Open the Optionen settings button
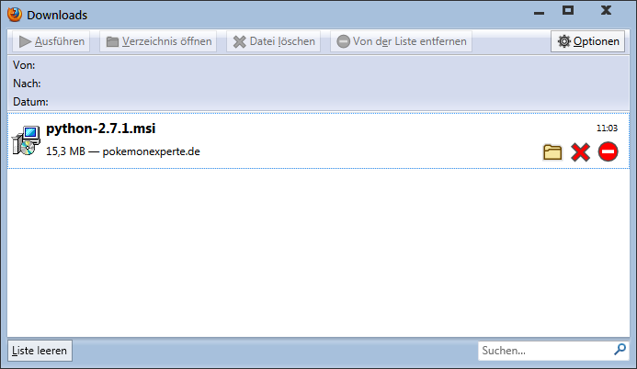 (589, 41)
